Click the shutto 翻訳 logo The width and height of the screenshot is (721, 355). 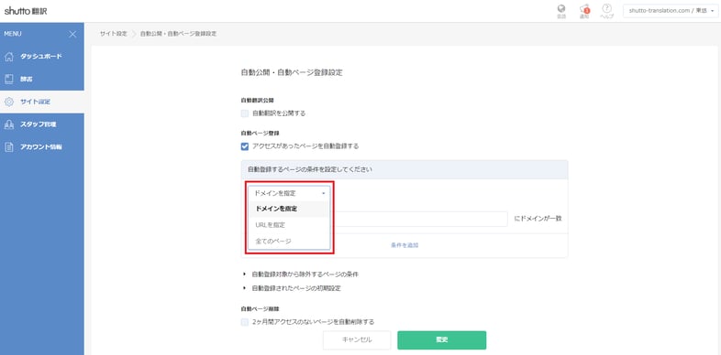pyautogui.click(x=26, y=11)
